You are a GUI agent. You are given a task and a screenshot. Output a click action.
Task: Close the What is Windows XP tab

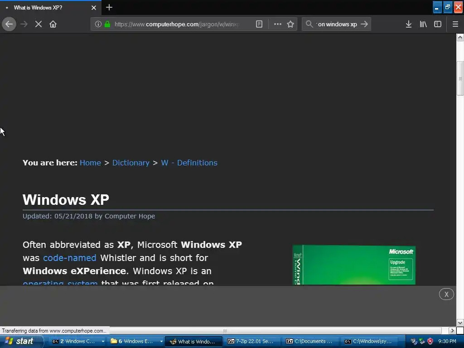click(93, 8)
